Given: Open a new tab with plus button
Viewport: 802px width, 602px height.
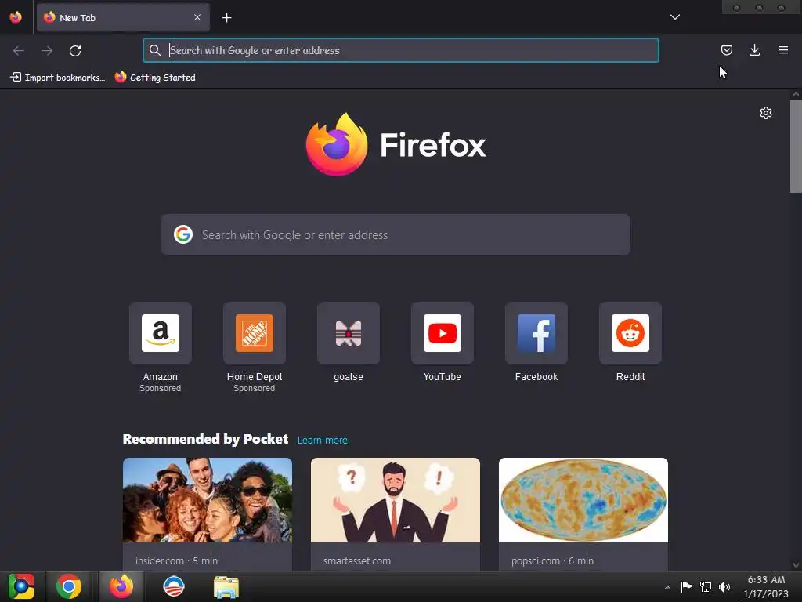Looking at the screenshot, I should point(226,18).
